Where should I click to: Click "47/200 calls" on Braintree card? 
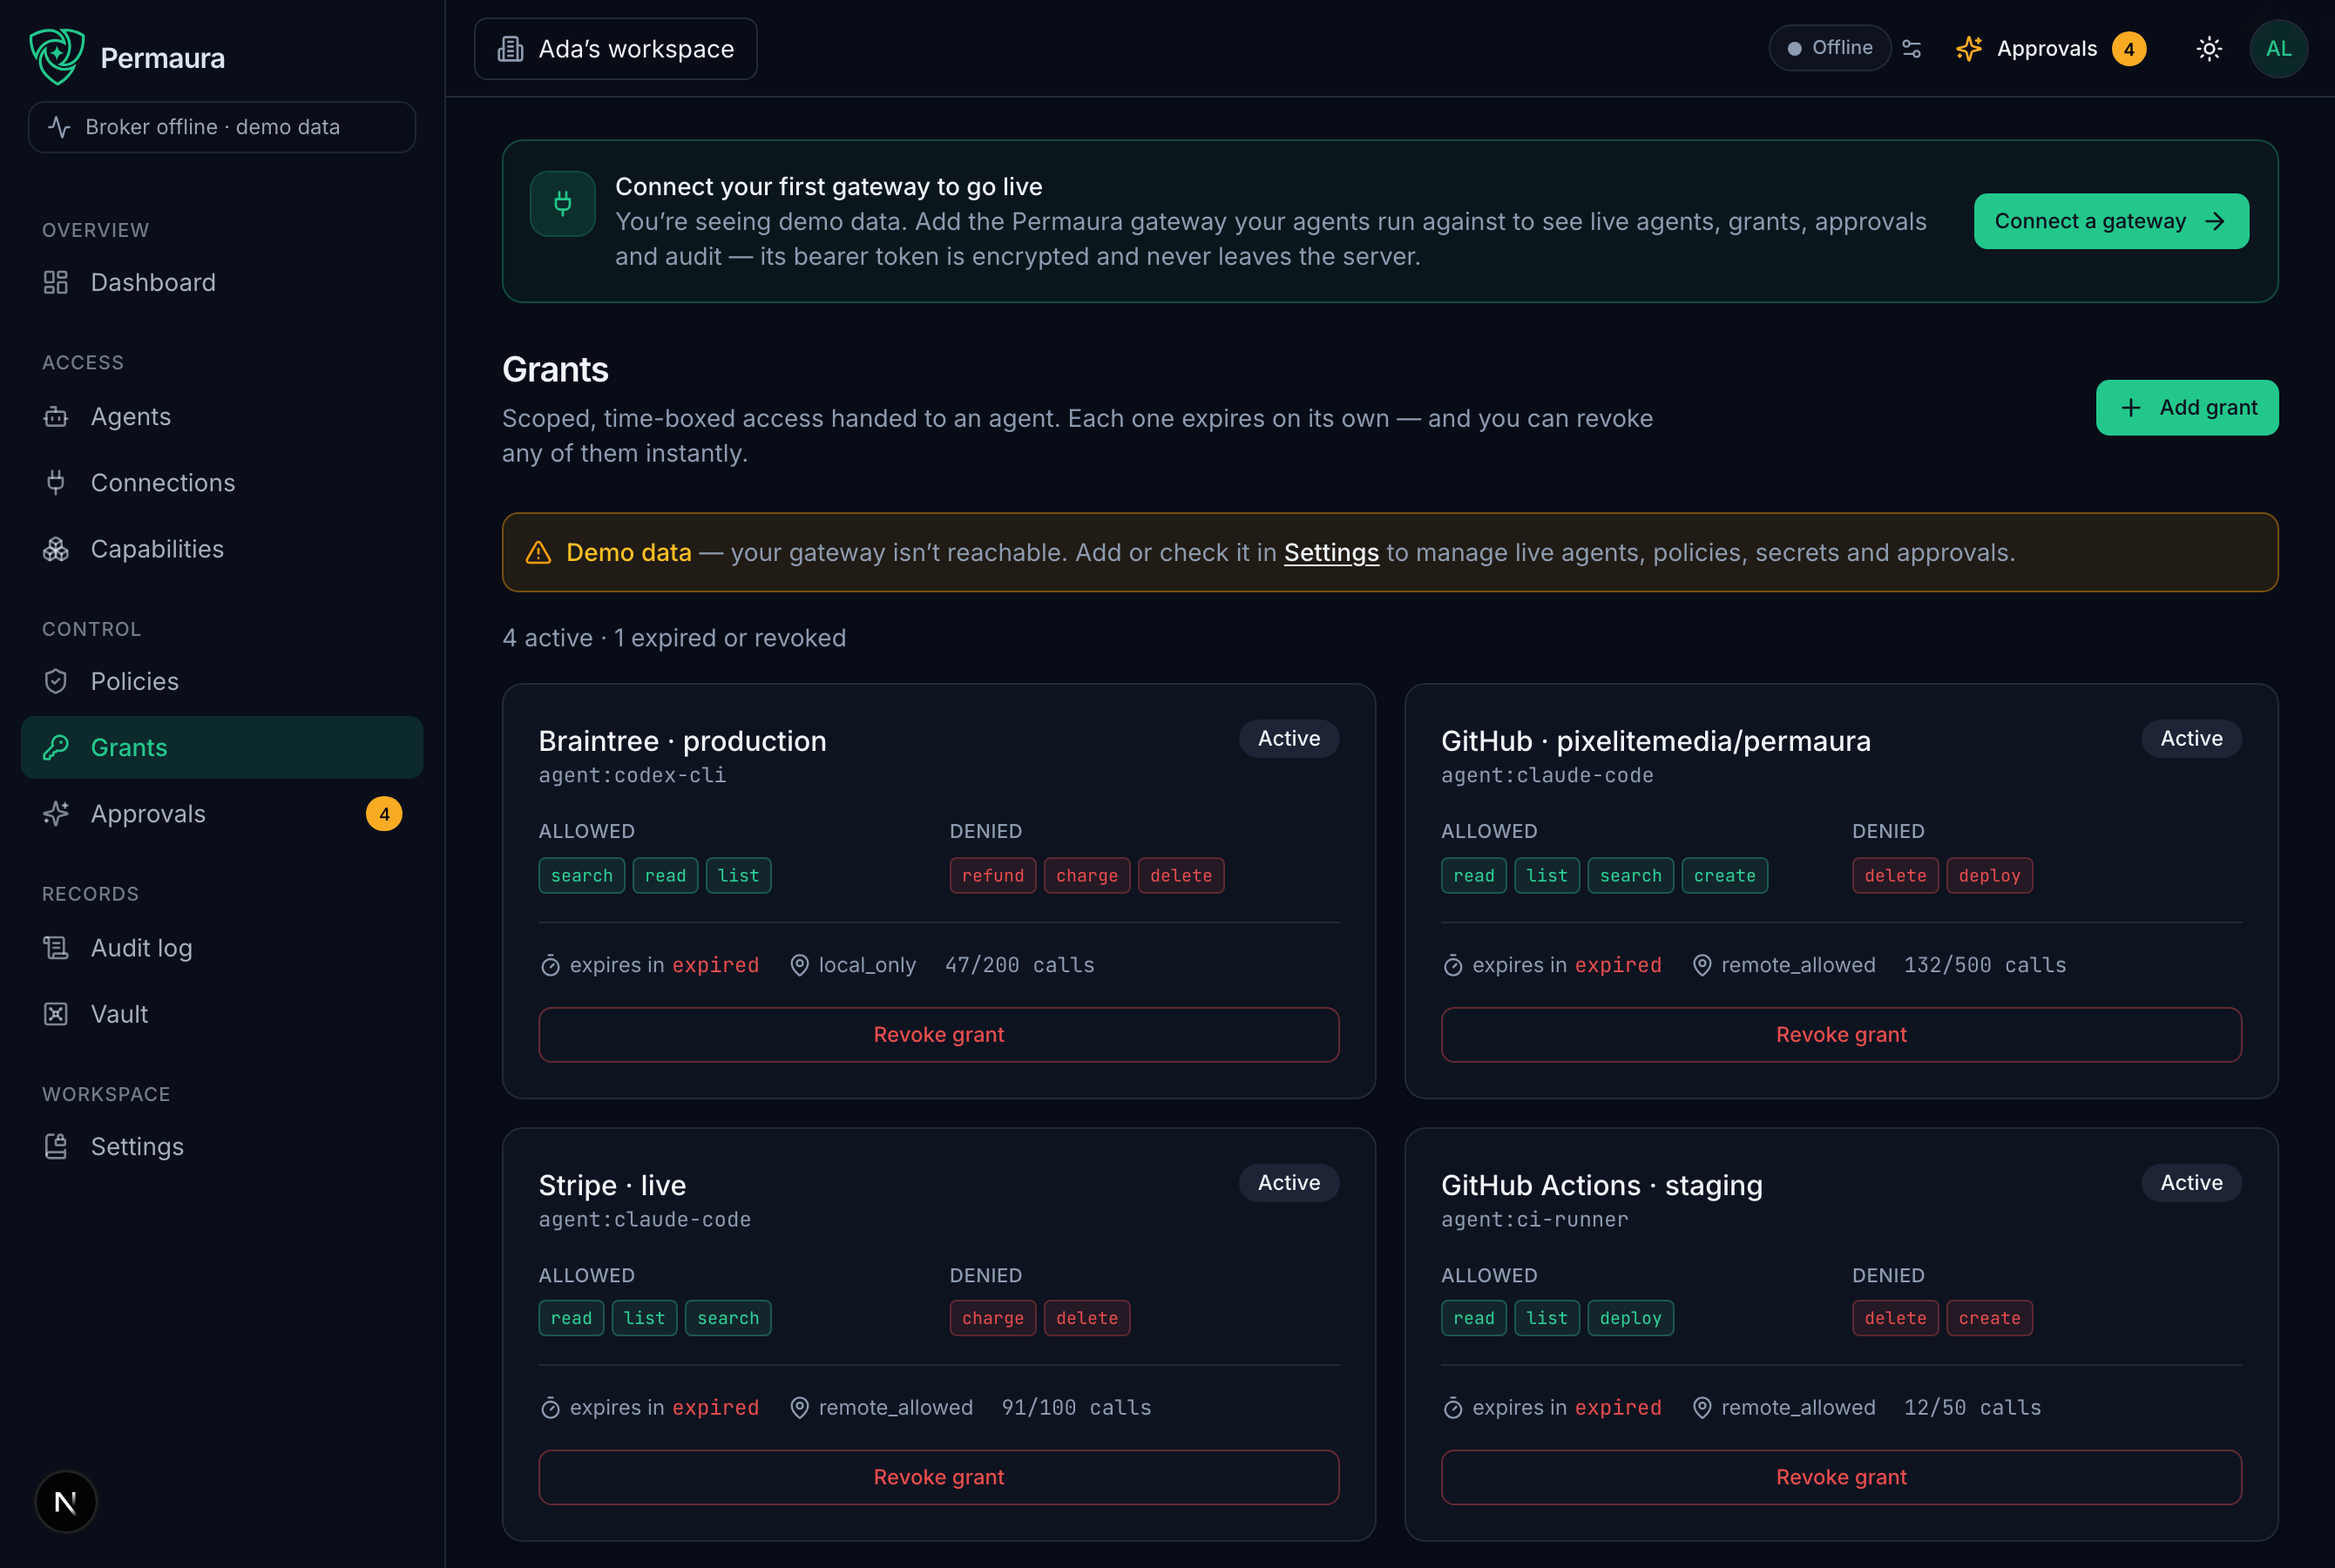point(1020,965)
